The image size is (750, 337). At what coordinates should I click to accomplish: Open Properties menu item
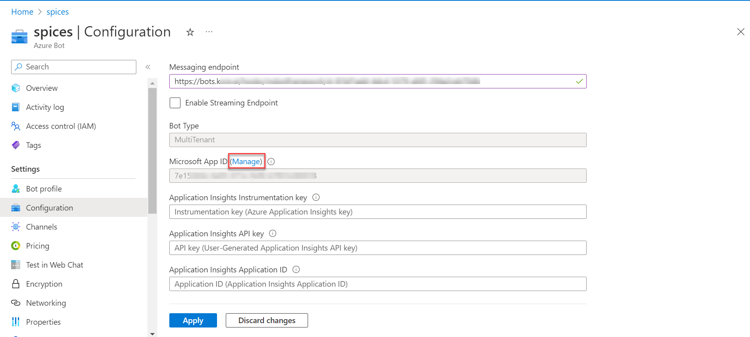click(74, 322)
